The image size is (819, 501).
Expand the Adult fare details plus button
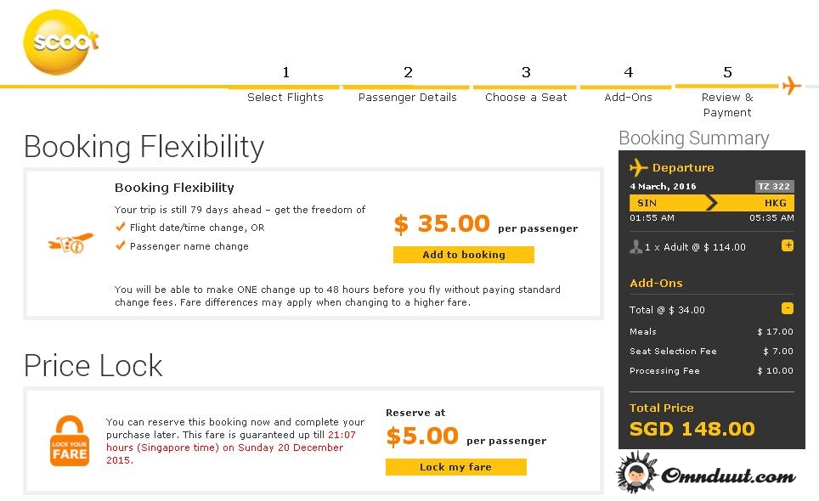click(788, 246)
